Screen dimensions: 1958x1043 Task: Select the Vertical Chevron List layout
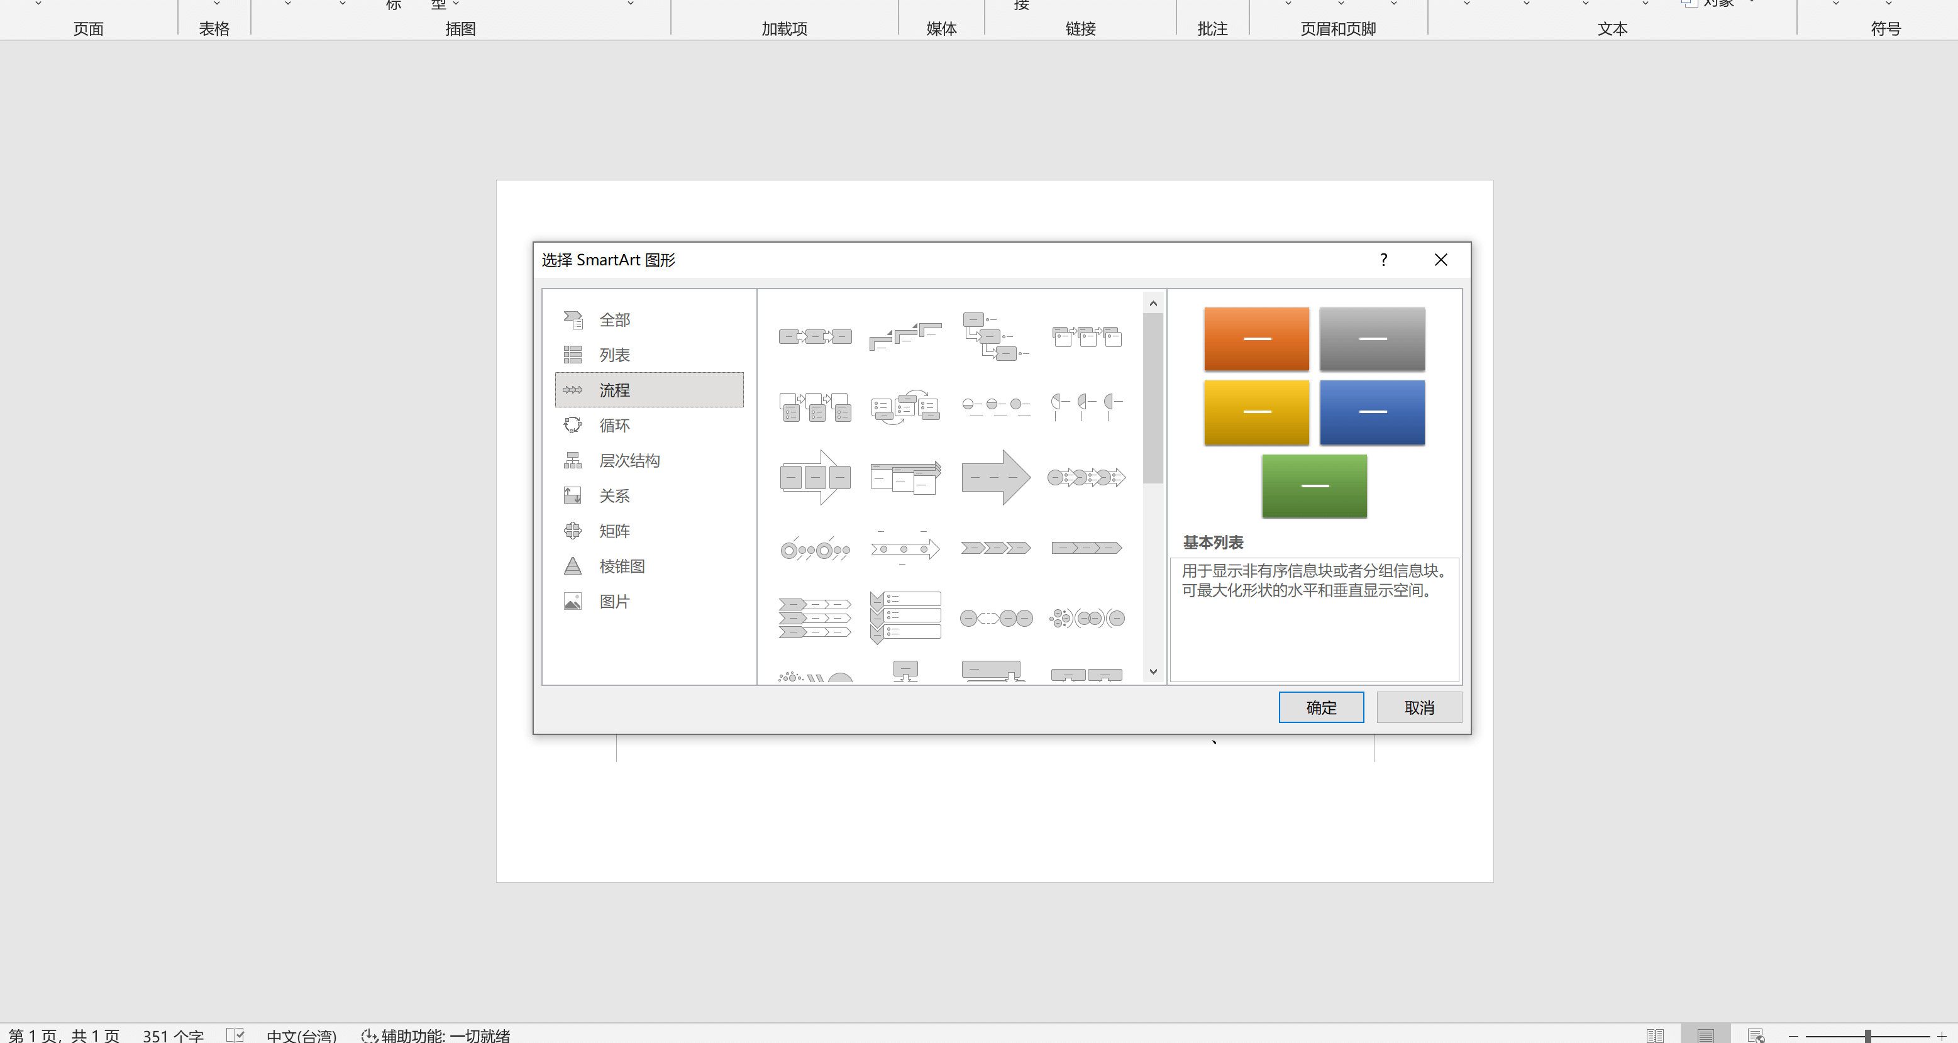pyautogui.click(x=905, y=618)
